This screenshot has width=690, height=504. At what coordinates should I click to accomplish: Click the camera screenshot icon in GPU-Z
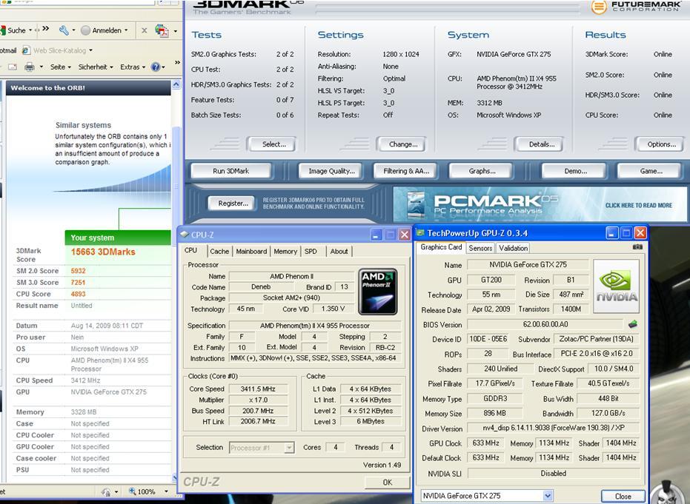tap(637, 247)
